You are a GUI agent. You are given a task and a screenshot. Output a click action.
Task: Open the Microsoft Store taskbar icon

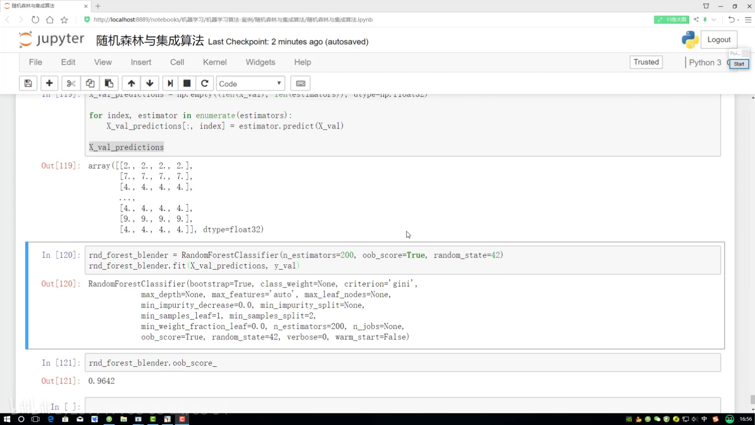click(x=65, y=419)
